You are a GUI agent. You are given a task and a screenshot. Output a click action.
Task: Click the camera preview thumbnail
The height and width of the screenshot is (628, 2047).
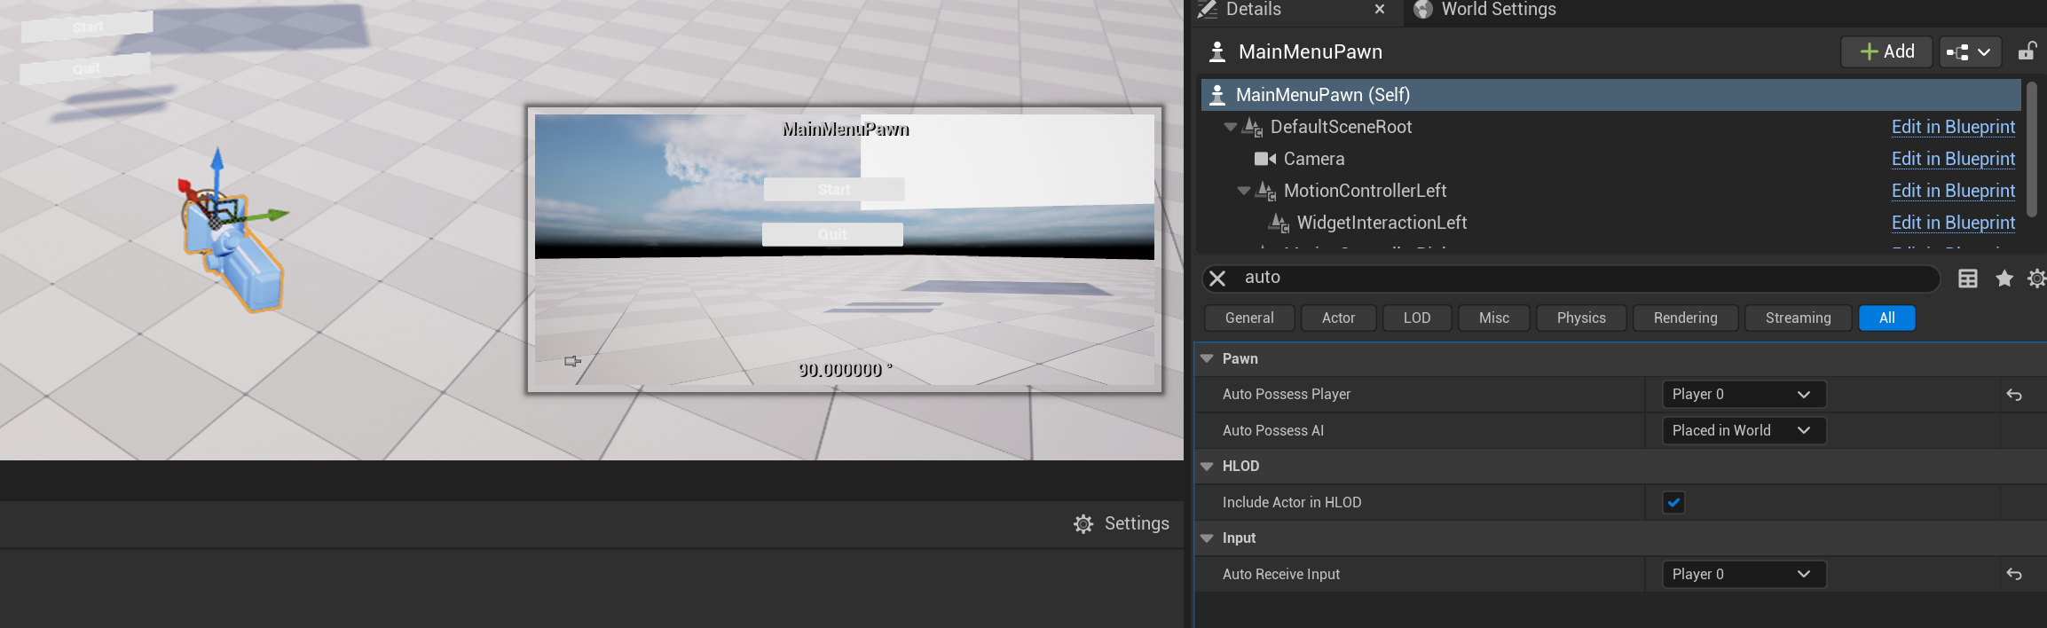coord(845,250)
